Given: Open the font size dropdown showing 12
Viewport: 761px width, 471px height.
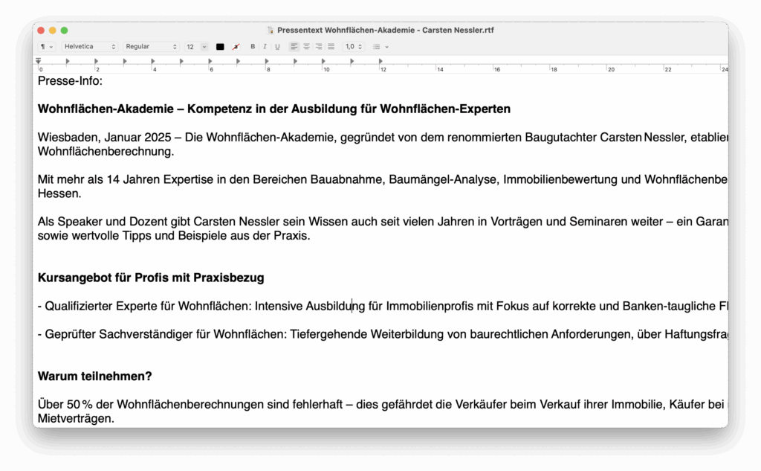Looking at the screenshot, I should pyautogui.click(x=195, y=46).
